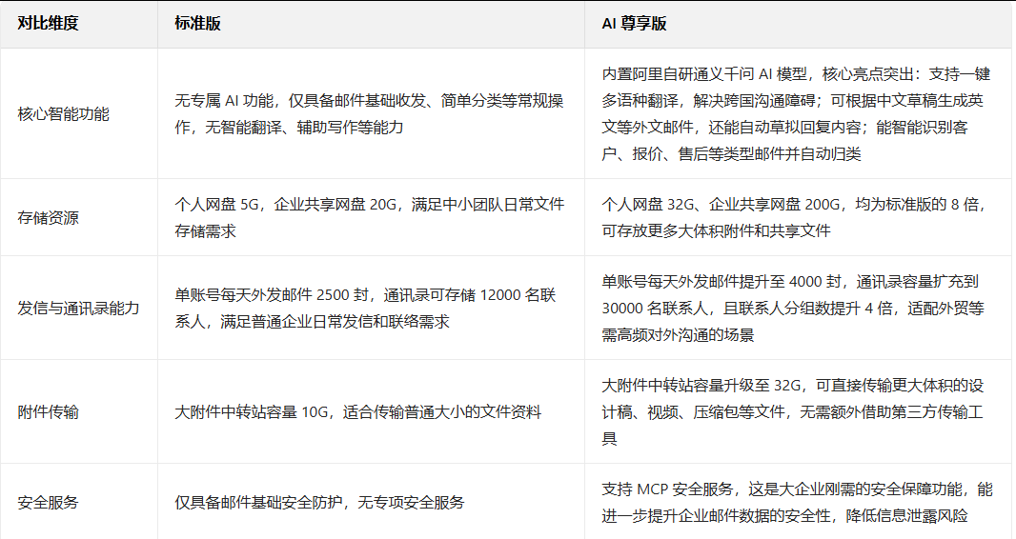Click the text 30000 名联系人
Viewport: 1016px width, 539px height.
658,309
